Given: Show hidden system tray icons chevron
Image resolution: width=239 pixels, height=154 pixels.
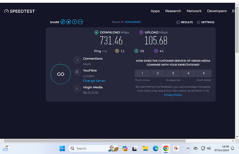Looking at the screenshot, I should pos(188,148).
